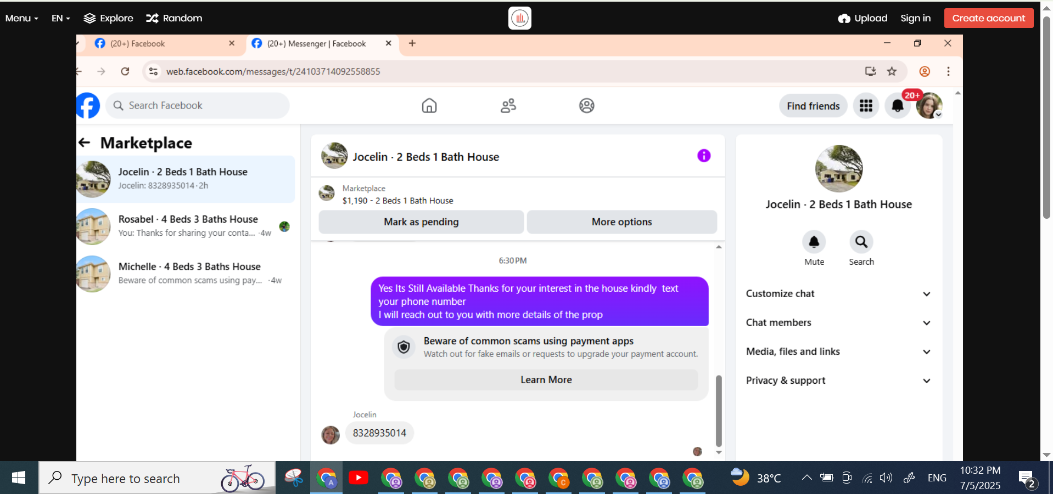
Task: View site information icon in address bar
Action: pyautogui.click(x=154, y=71)
